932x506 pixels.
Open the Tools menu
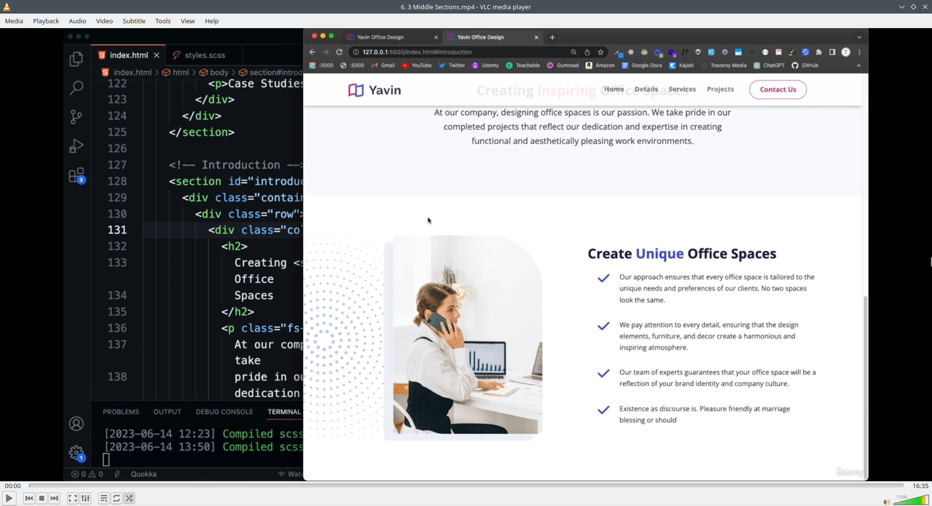click(x=163, y=21)
